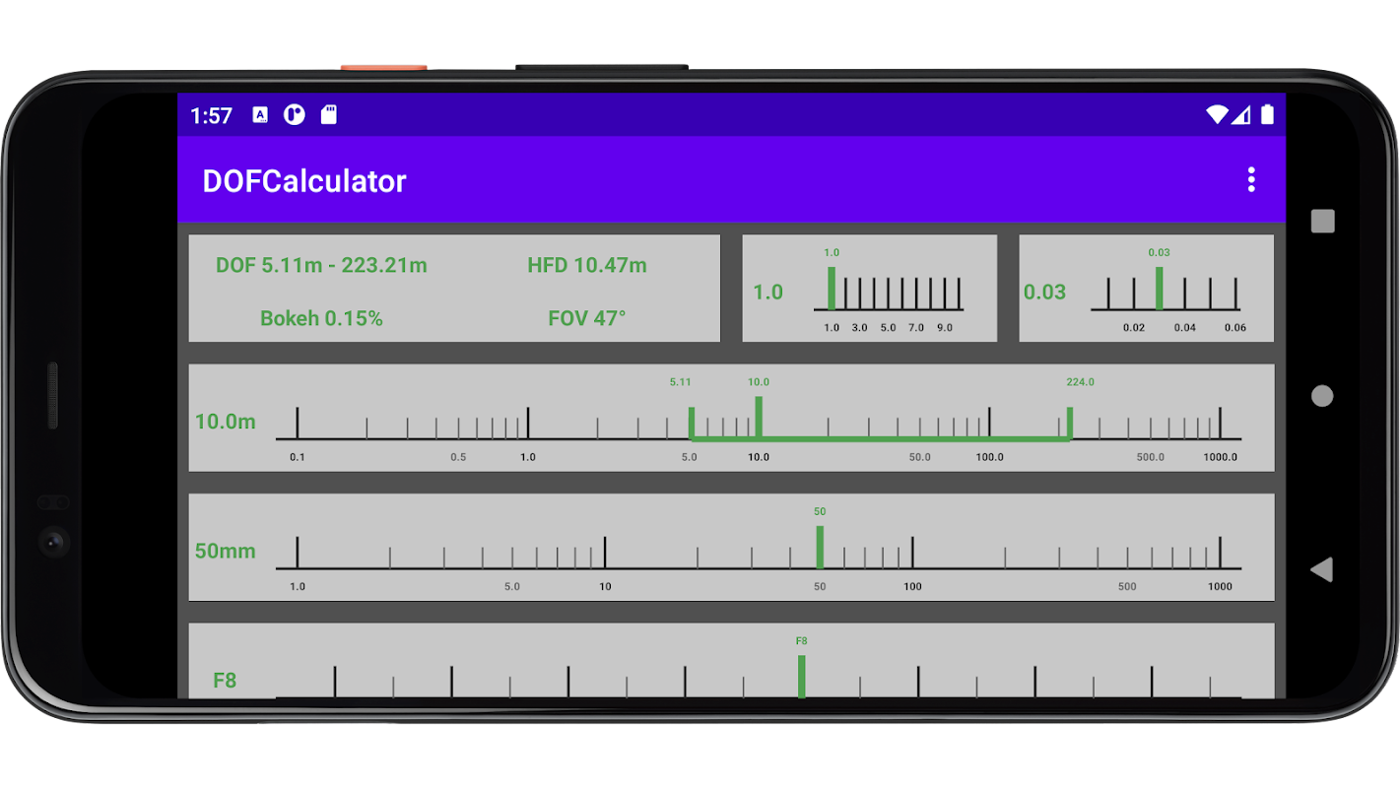1400x788 pixels.
Task: Tap the 5.11 near limit DOF marker
Action: coord(691,423)
